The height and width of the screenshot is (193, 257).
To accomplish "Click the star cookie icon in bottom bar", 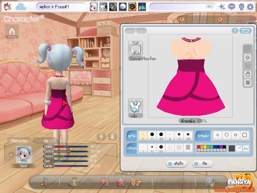I will pyautogui.click(x=136, y=182).
